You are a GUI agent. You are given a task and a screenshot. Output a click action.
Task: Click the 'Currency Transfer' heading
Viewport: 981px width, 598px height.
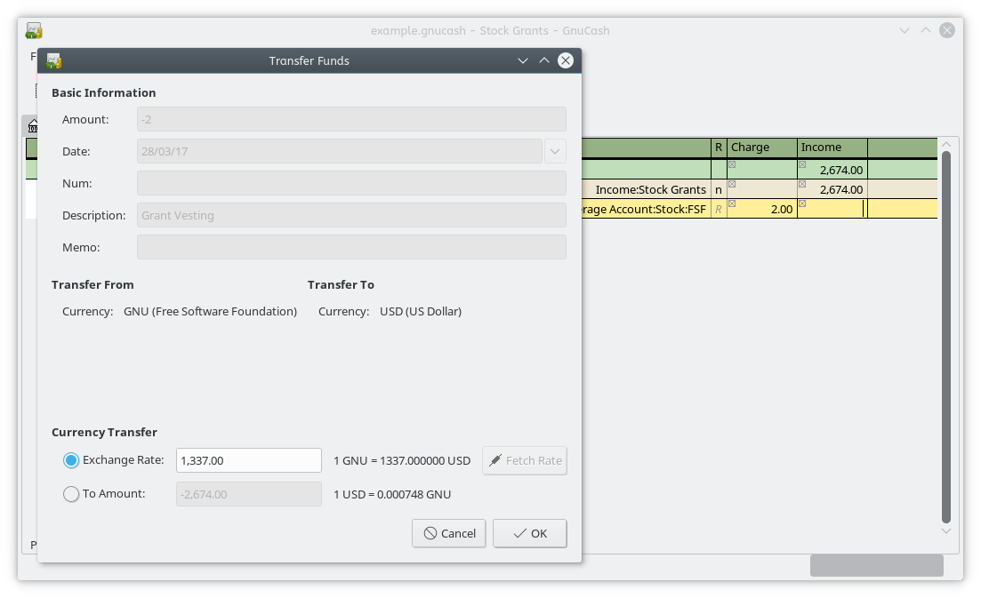click(x=104, y=433)
